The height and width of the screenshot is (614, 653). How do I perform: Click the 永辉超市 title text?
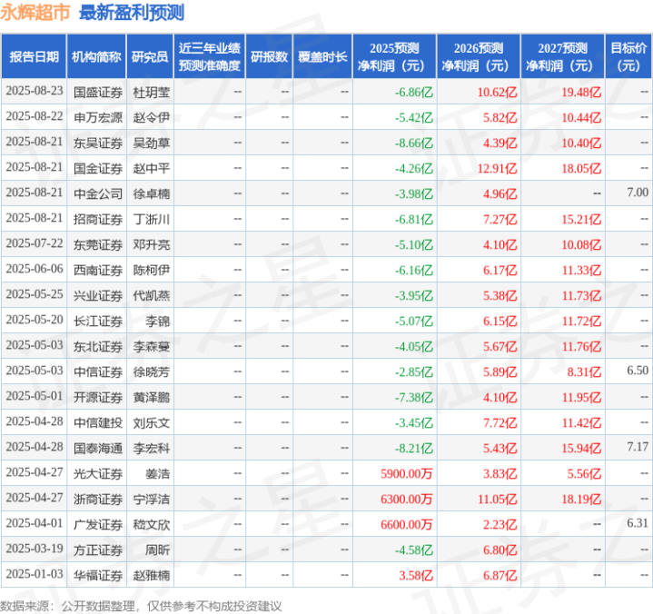pos(36,13)
